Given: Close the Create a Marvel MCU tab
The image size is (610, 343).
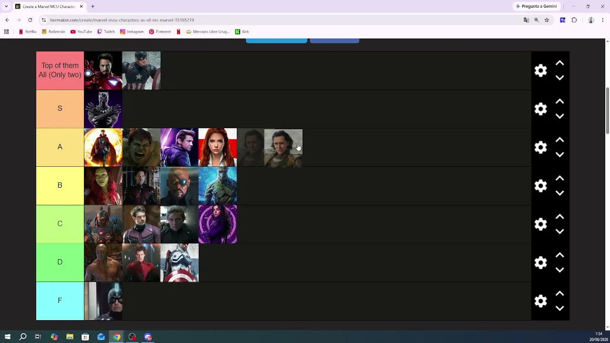Looking at the screenshot, I should point(81,7).
